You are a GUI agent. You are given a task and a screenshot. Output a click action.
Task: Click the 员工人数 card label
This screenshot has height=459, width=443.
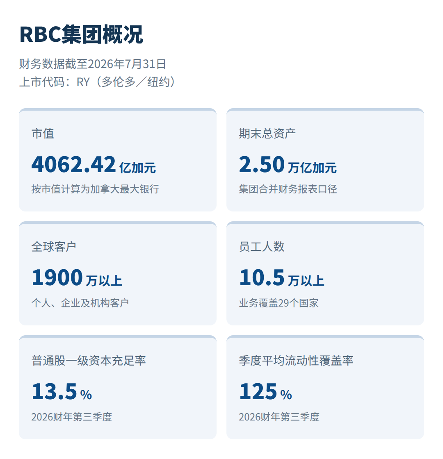(262, 246)
